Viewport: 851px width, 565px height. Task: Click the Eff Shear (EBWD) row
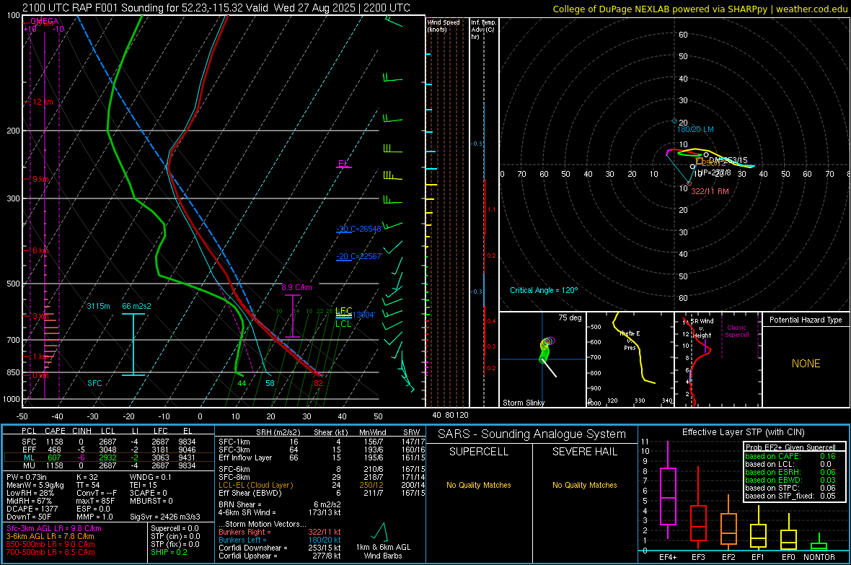click(x=322, y=493)
